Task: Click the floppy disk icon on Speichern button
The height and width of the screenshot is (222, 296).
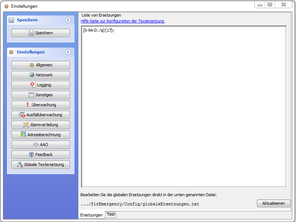Action: click(32, 33)
